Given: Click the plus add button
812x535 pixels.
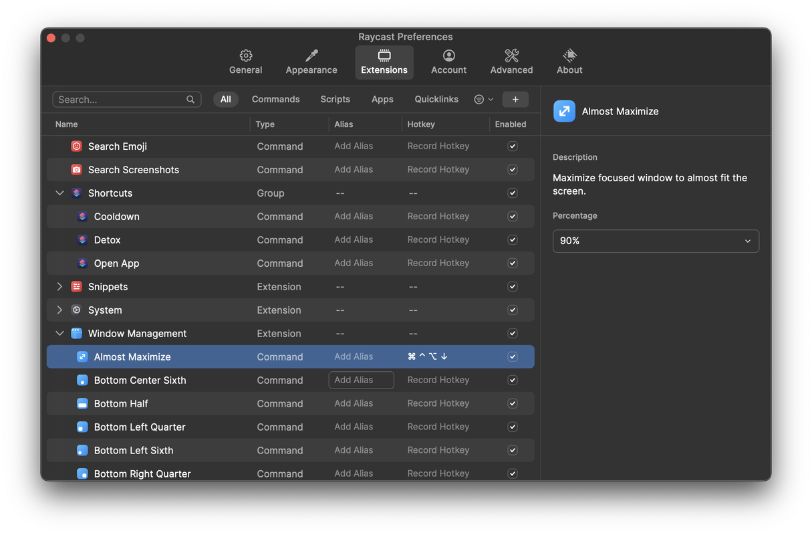Looking at the screenshot, I should (x=515, y=99).
